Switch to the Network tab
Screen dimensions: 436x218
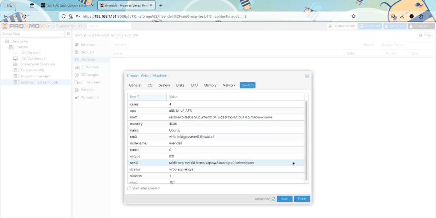click(x=229, y=85)
